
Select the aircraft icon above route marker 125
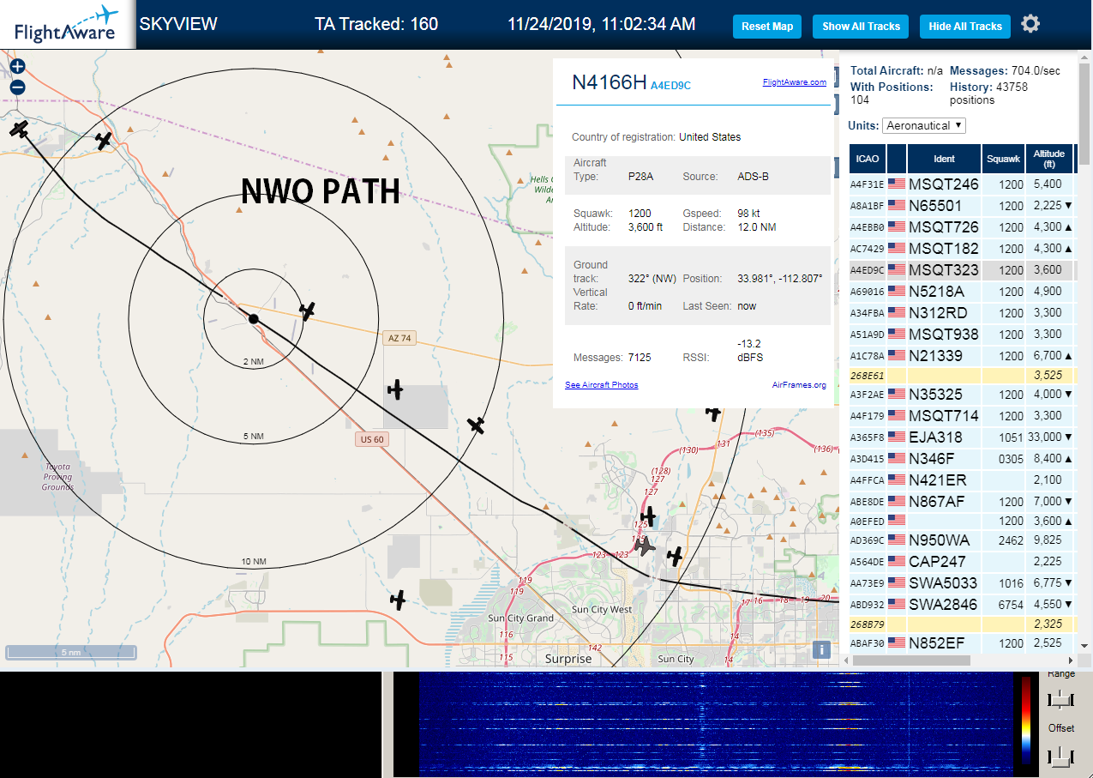(648, 516)
